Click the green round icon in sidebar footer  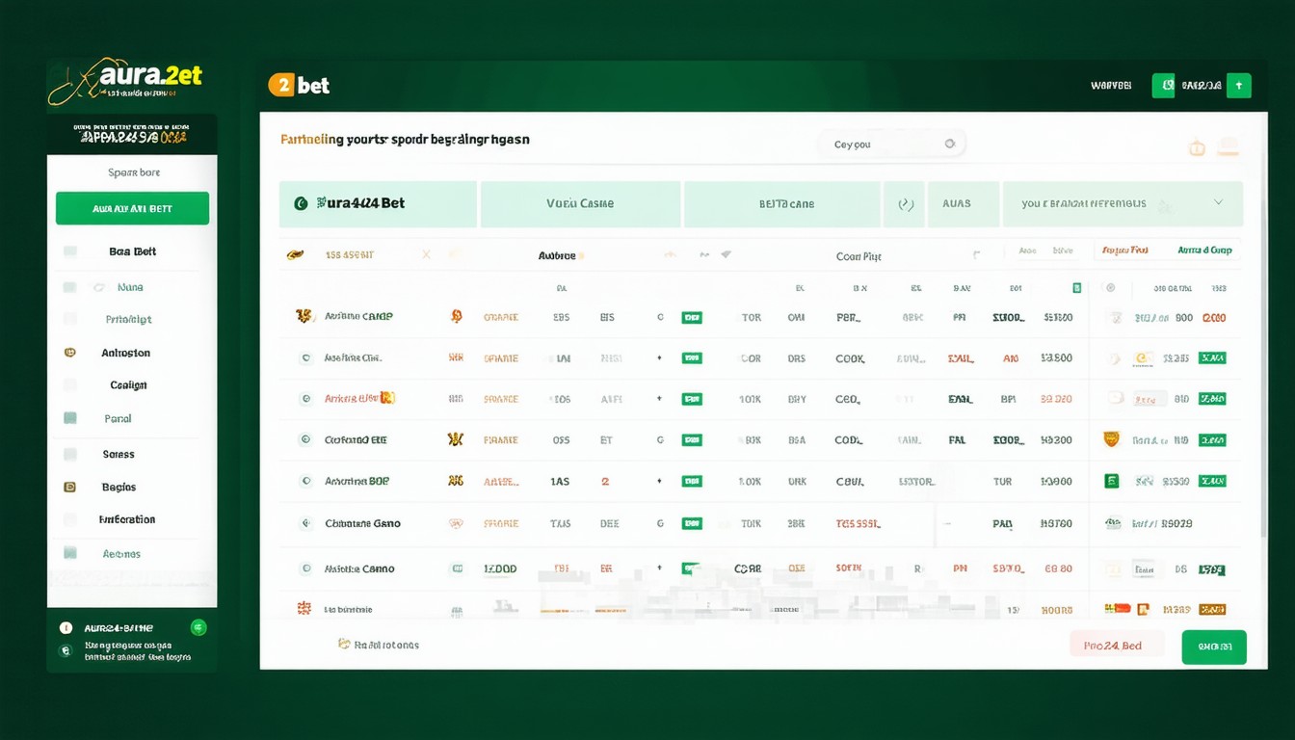pyautogui.click(x=198, y=627)
